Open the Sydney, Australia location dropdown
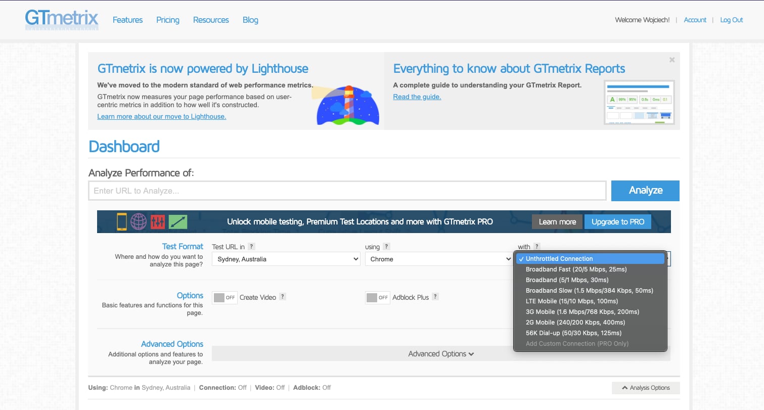 click(x=286, y=259)
